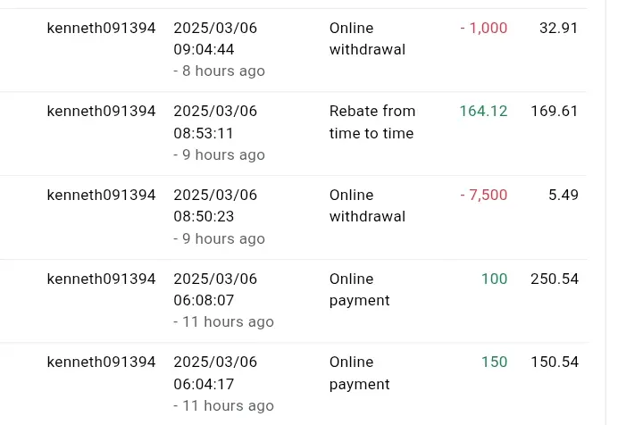Click 'Online payment' in the 06:08:07 row
Image resolution: width=643 pixels, height=425 pixels.
coord(360,289)
